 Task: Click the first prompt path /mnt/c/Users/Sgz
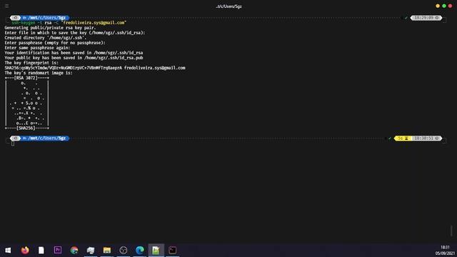(46, 18)
